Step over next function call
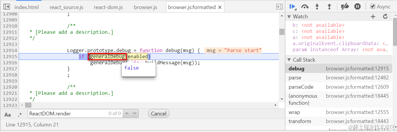397x132 pixels. point(305,6)
